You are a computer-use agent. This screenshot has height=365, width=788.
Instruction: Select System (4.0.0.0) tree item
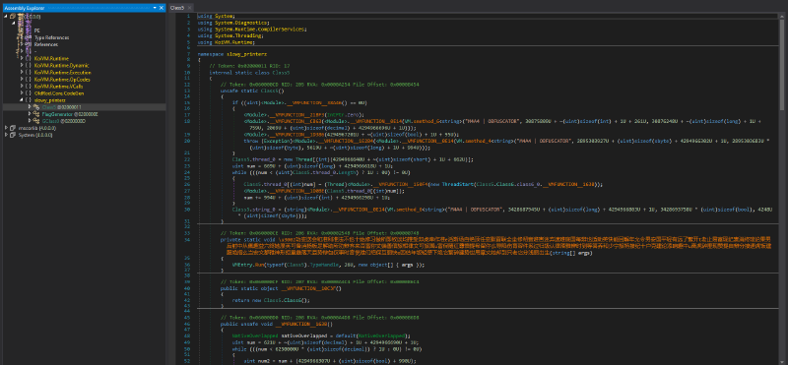coord(35,135)
